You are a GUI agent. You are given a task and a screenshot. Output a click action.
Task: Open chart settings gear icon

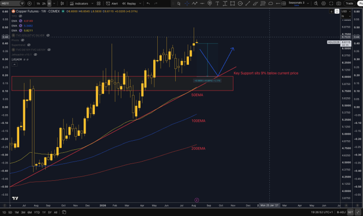click(323, 3)
